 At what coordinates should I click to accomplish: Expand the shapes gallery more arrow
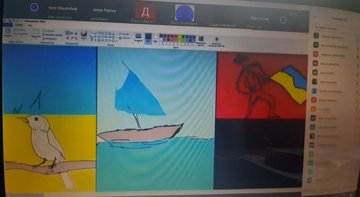coord(116,41)
